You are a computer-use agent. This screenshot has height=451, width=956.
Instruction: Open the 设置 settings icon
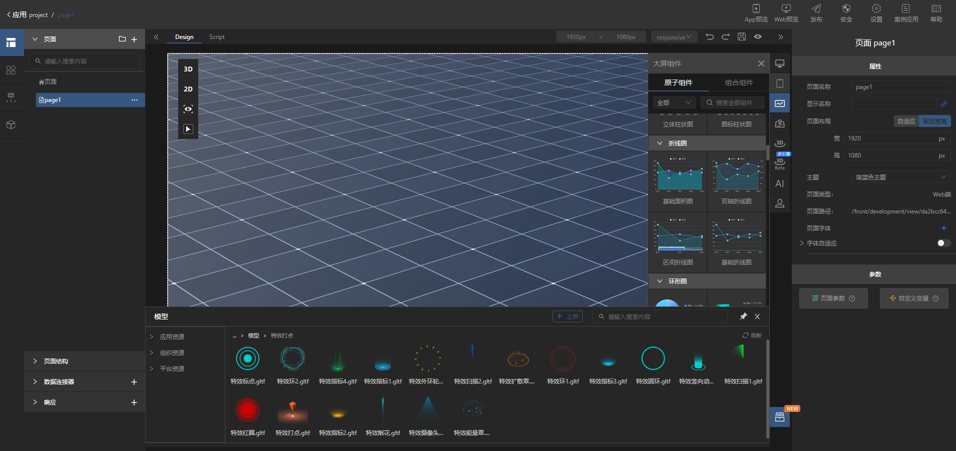[x=876, y=13]
